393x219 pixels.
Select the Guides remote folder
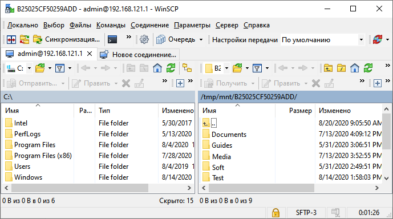click(x=222, y=145)
